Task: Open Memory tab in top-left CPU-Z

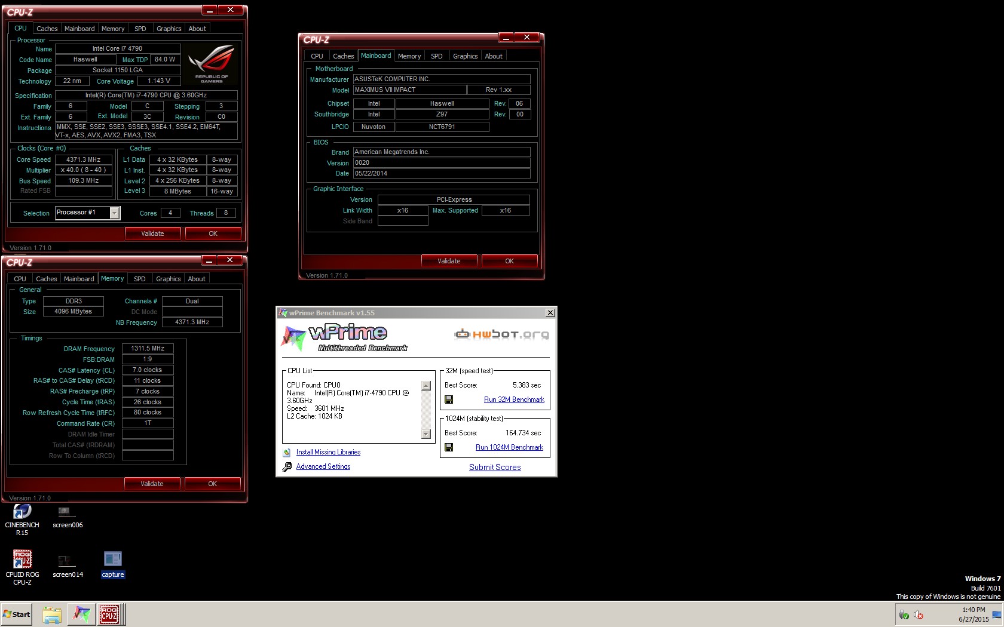Action: coord(113,29)
